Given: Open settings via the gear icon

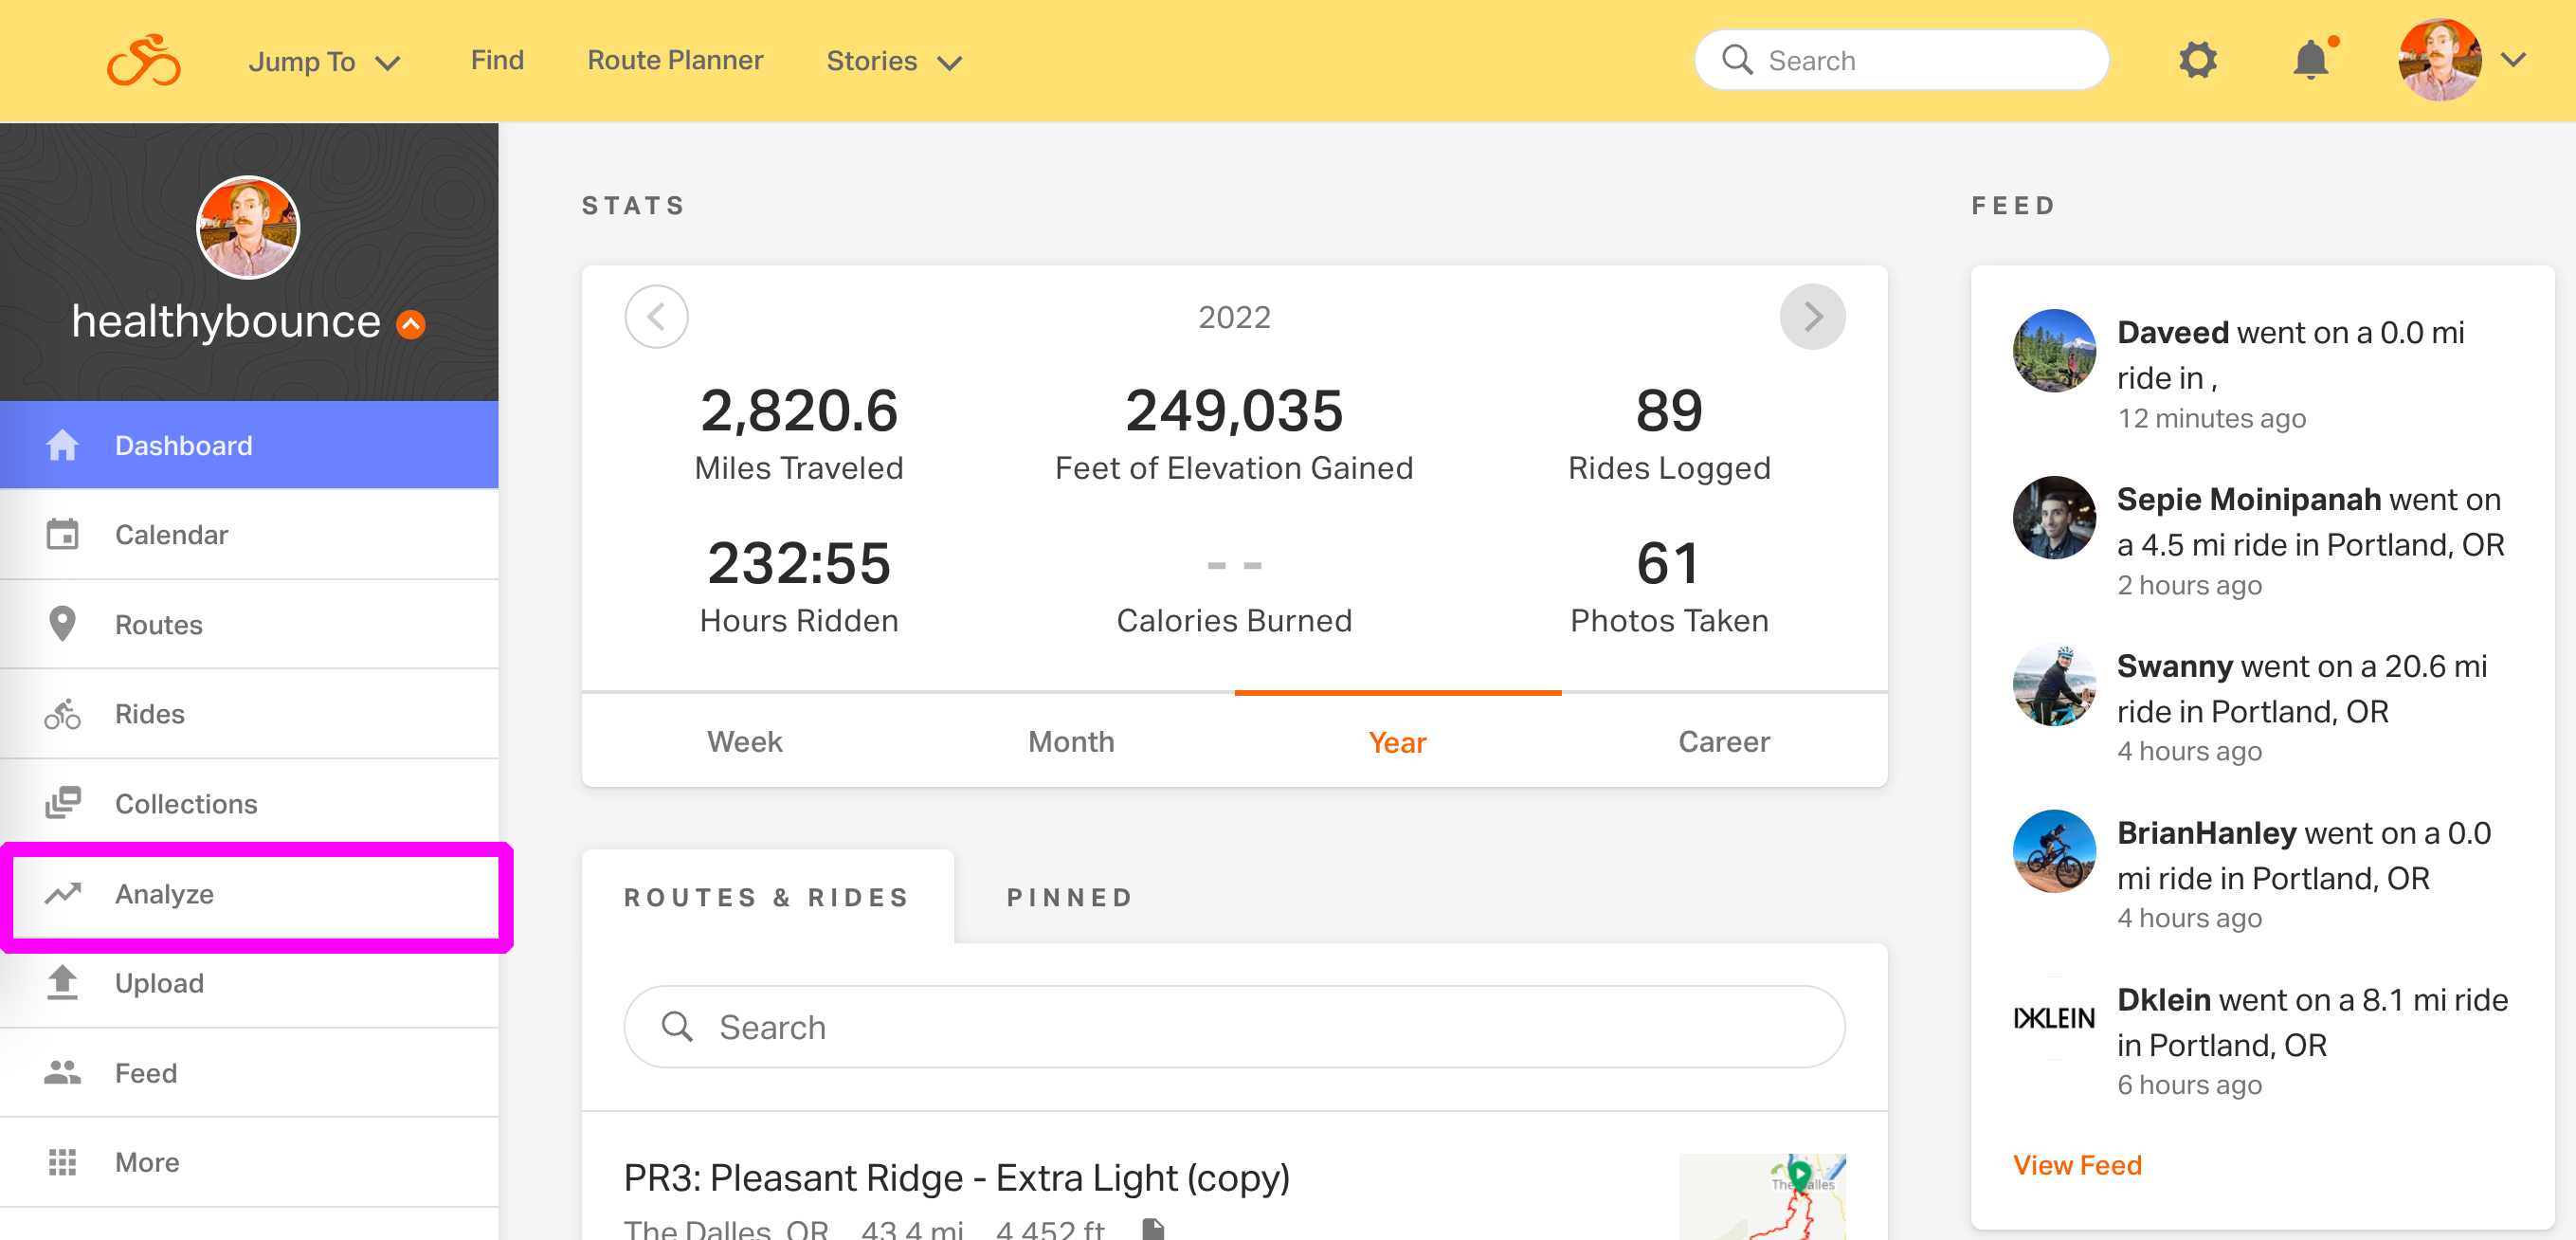Looking at the screenshot, I should 2197,60.
